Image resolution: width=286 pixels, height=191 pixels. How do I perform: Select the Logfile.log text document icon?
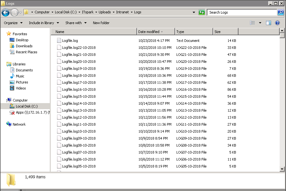coord(59,41)
